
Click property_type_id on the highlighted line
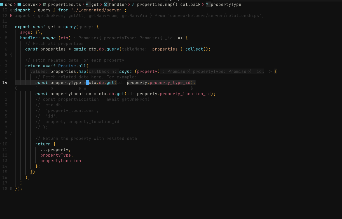tap(170, 83)
